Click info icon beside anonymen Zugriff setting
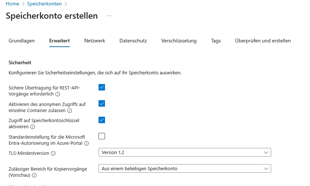The width and height of the screenshot is (310, 186). (x=70, y=111)
